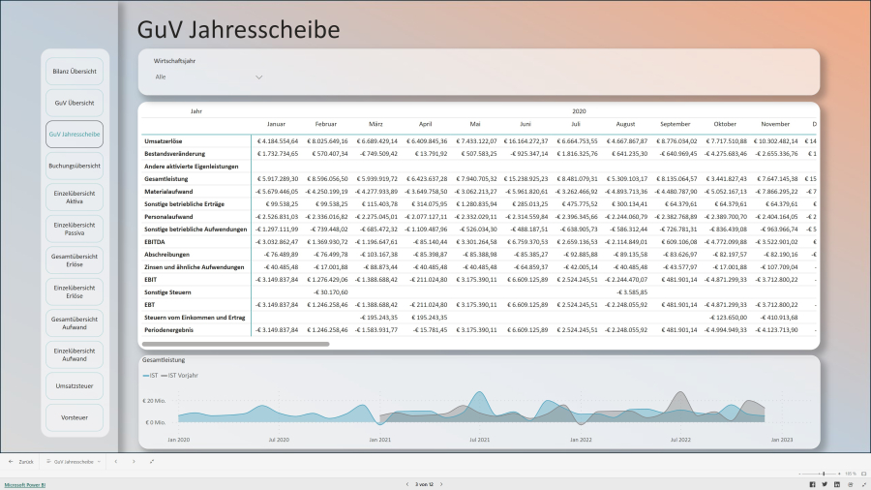Image resolution: width=871 pixels, height=490 pixels.
Task: Enter fullscreen mode using bottom-right arrow icon
Action: click(x=862, y=483)
